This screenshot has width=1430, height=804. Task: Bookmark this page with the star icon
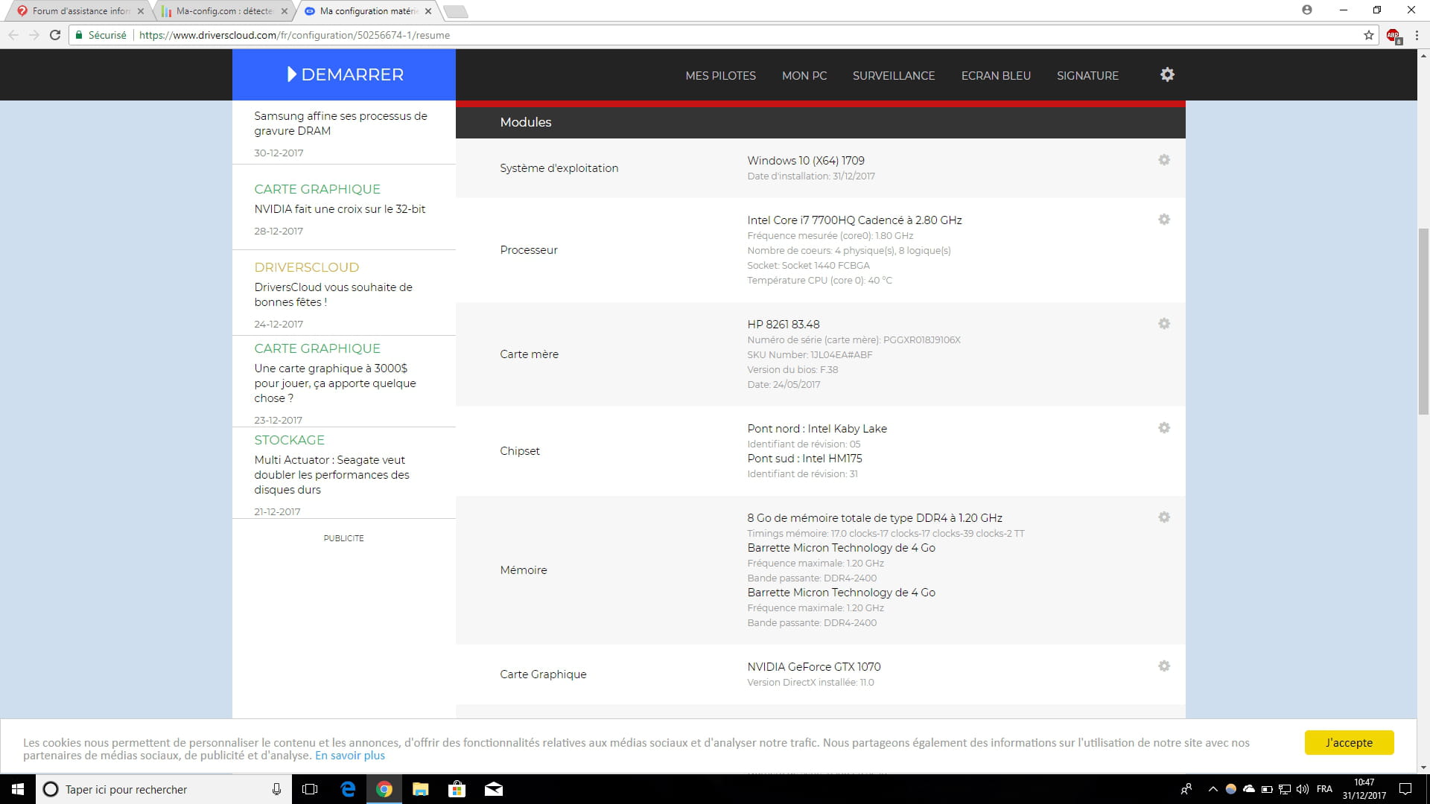click(1369, 35)
